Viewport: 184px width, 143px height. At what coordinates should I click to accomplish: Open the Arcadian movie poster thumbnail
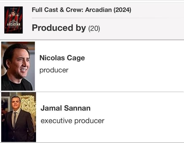click(13, 20)
